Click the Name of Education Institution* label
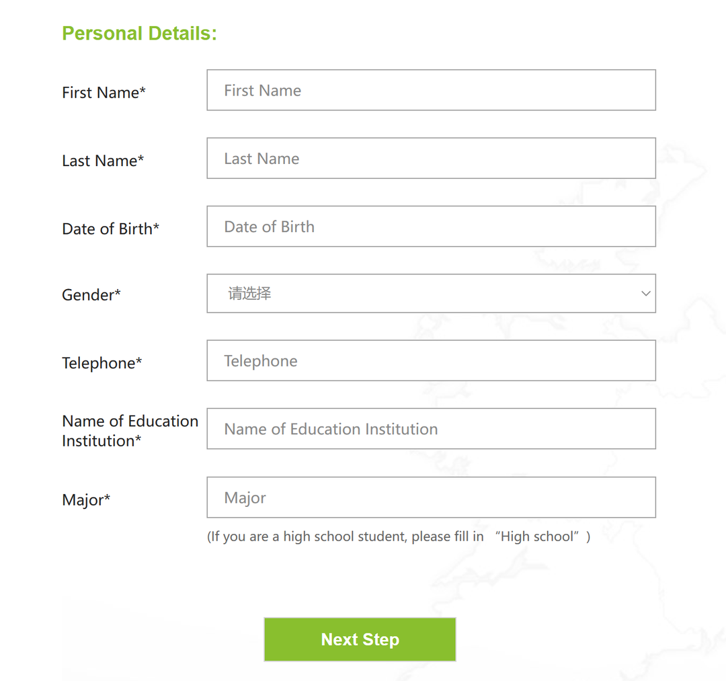Image resolution: width=726 pixels, height=681 pixels. click(130, 430)
